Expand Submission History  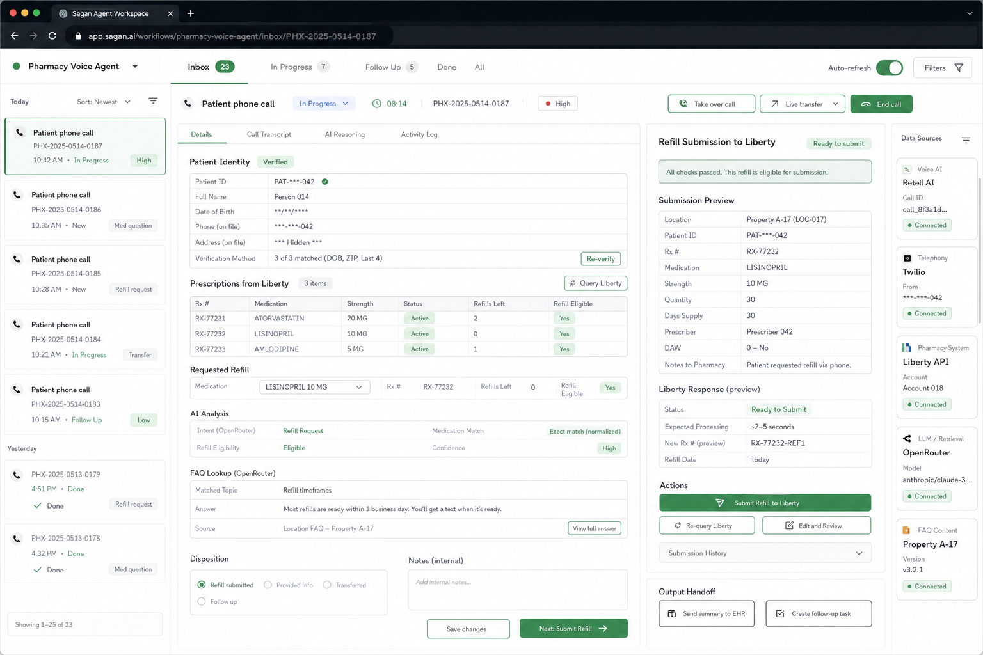point(765,553)
